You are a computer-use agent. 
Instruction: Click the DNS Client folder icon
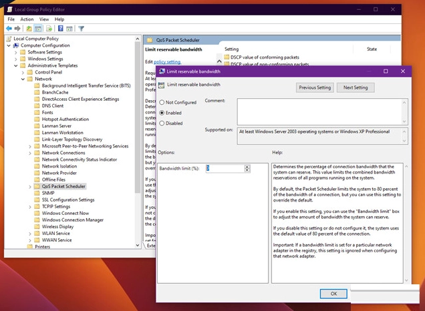pos(37,106)
